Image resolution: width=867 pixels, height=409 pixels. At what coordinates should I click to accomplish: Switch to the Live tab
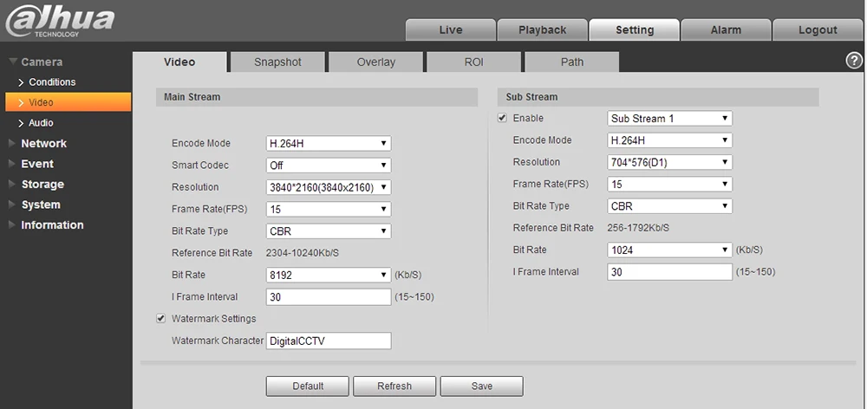[451, 29]
